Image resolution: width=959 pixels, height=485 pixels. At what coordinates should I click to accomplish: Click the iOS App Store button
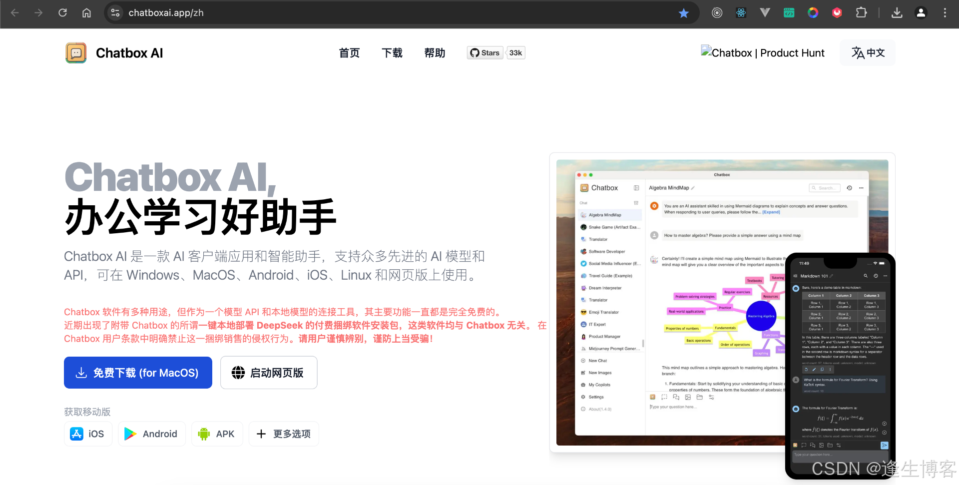(88, 434)
